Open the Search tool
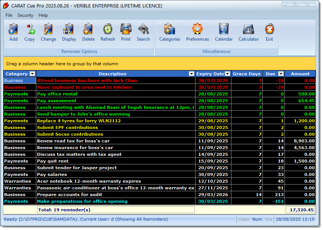The image size is (323, 230). [144, 29]
